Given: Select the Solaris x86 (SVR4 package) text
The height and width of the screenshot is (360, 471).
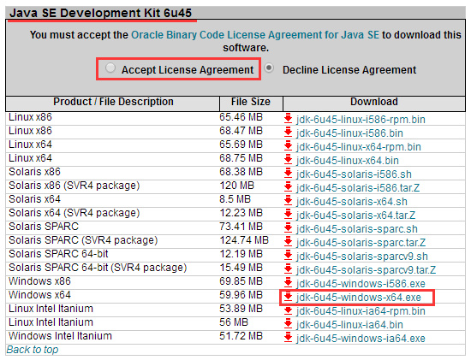Looking at the screenshot, I should tap(75, 186).
